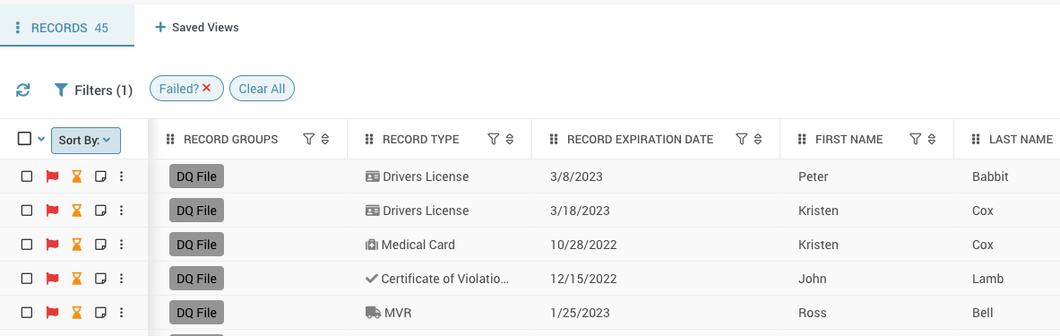Click the expiration date 3/18/2023

coord(580,211)
